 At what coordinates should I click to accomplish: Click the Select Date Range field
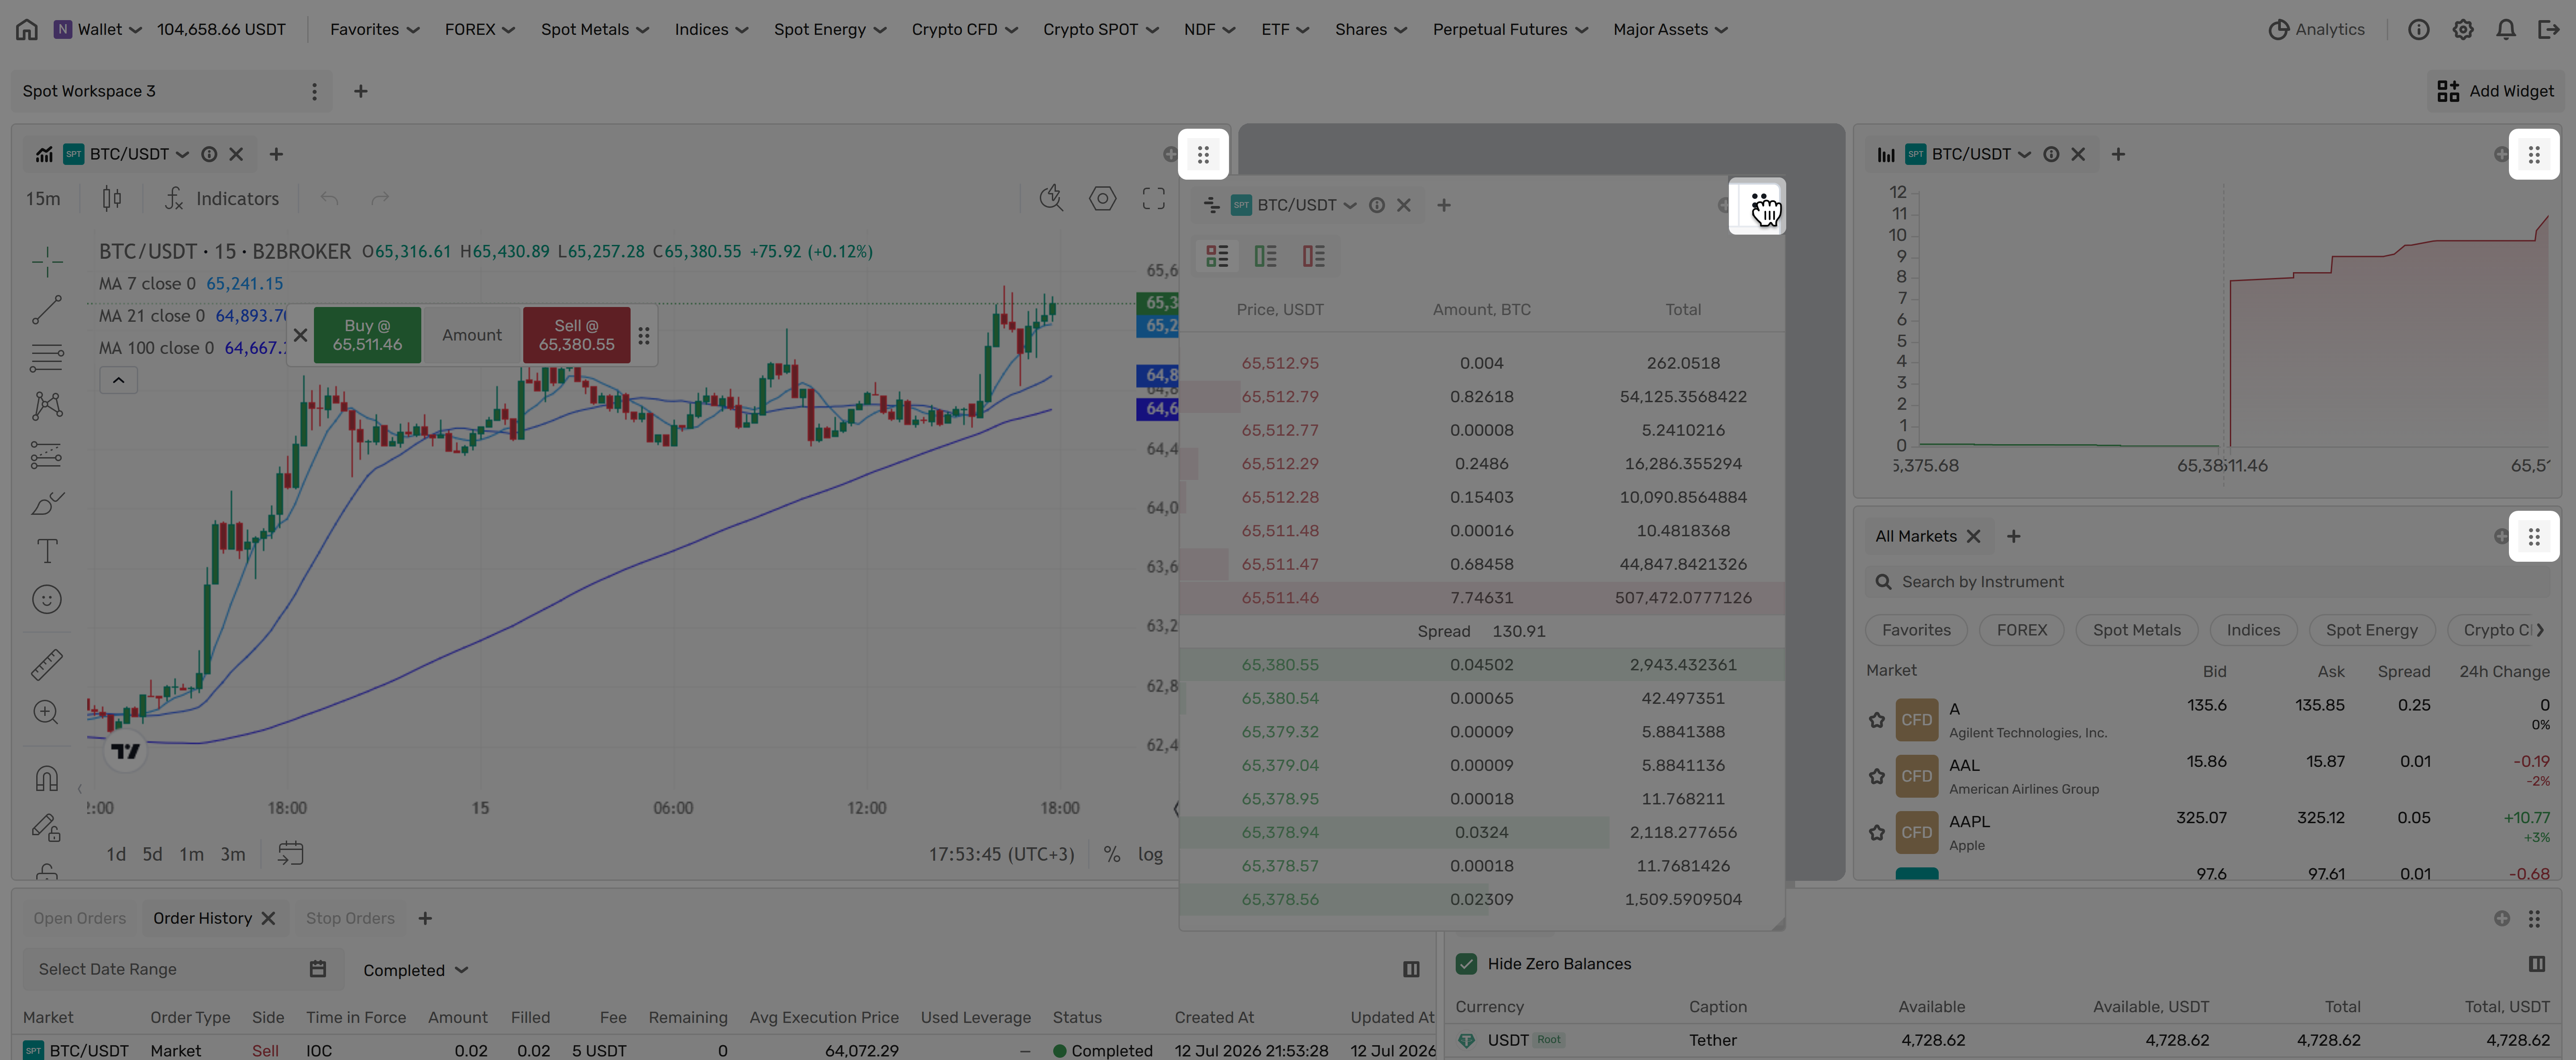pos(183,969)
